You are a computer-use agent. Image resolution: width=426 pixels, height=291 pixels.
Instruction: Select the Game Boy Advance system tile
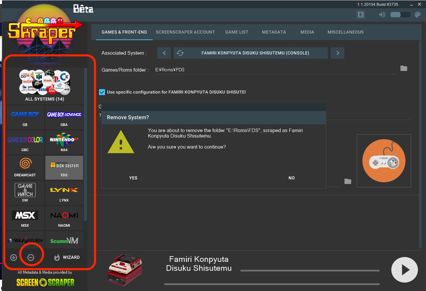point(64,117)
